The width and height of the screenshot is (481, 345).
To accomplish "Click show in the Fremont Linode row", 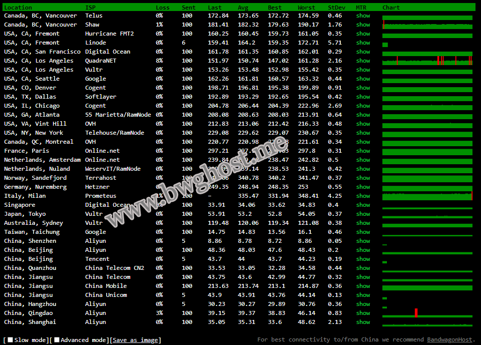I will (x=363, y=43).
